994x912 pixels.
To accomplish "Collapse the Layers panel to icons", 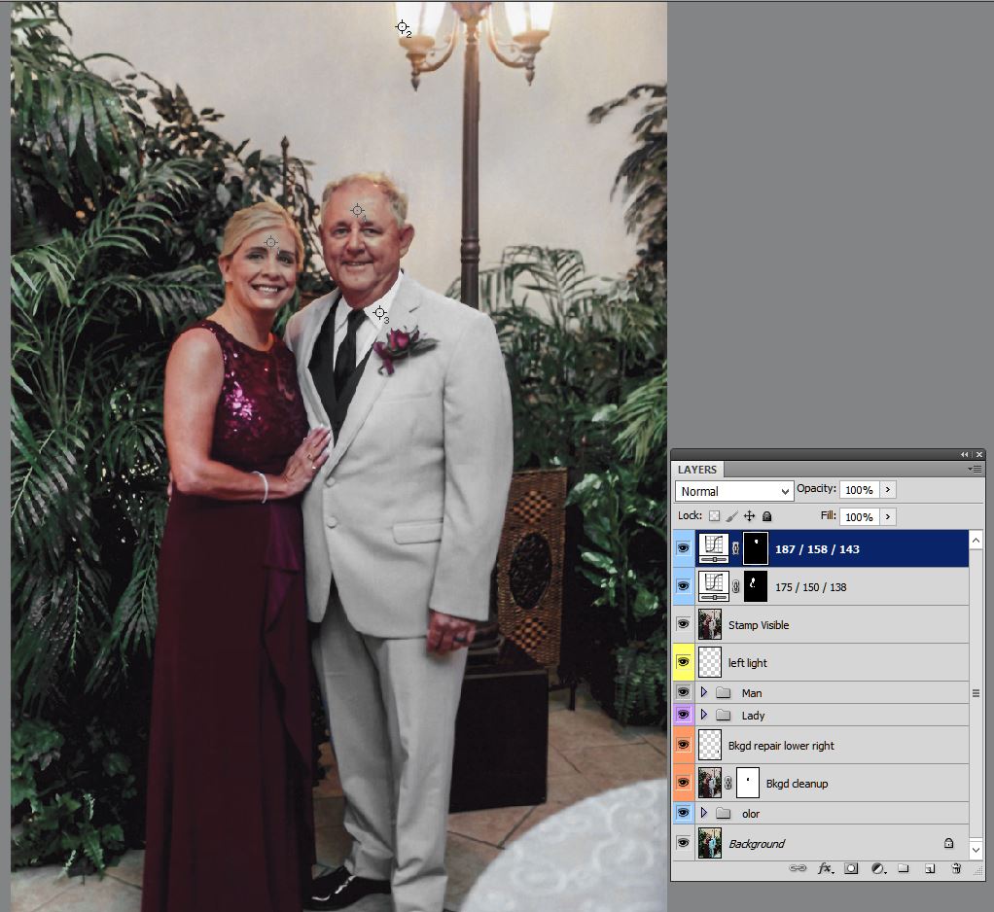I will coord(964,454).
